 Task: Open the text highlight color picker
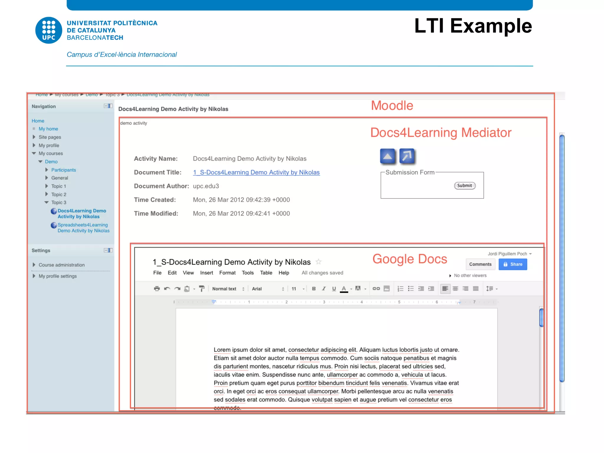[x=358, y=289]
